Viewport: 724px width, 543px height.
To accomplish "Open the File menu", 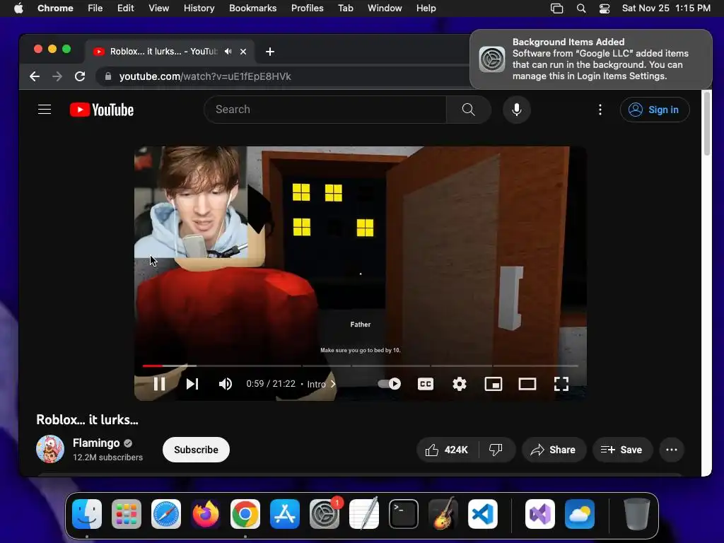I will tap(95, 8).
